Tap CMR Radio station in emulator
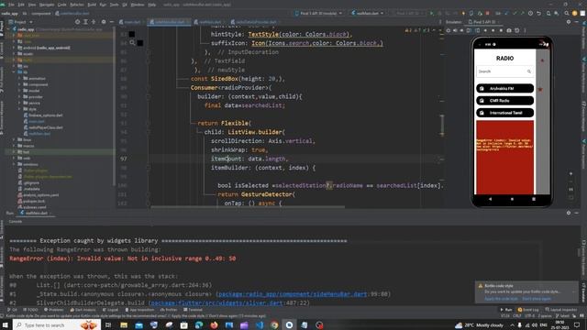This screenshot has height=330, width=587. coord(504,101)
